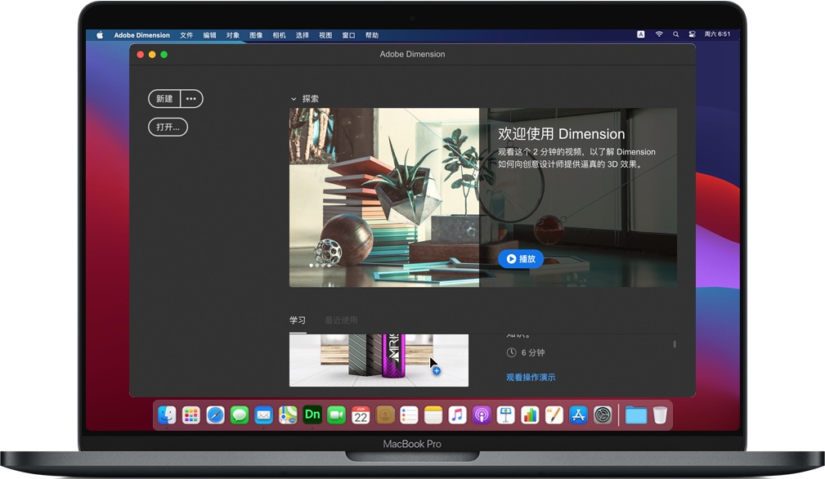Open Safari from the Dock
825x479 pixels.
215,415
